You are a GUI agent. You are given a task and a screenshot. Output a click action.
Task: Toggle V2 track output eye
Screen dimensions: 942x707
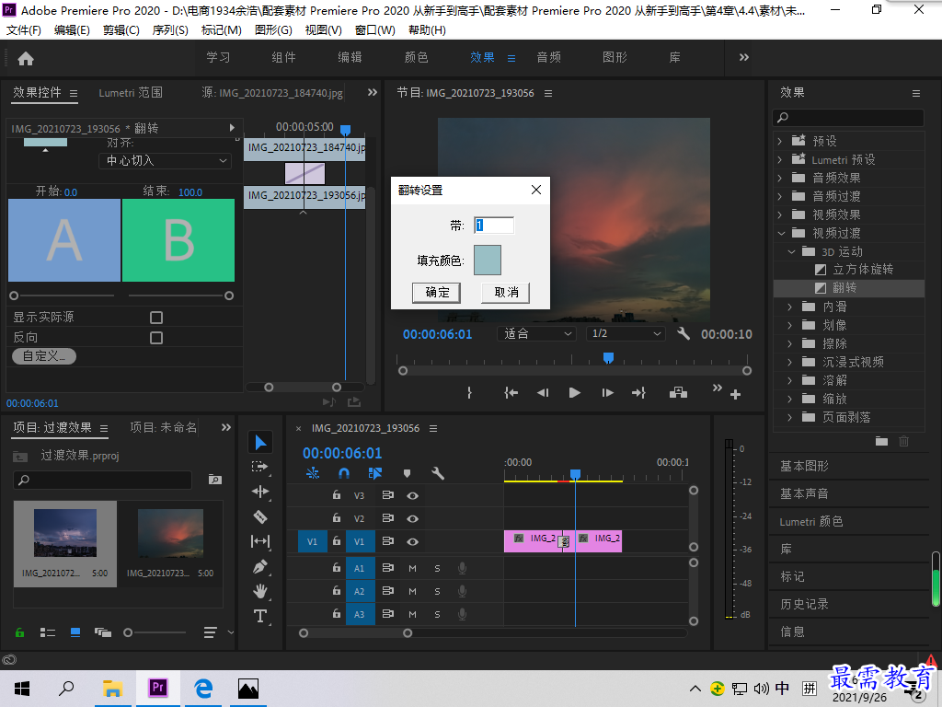[x=412, y=519]
